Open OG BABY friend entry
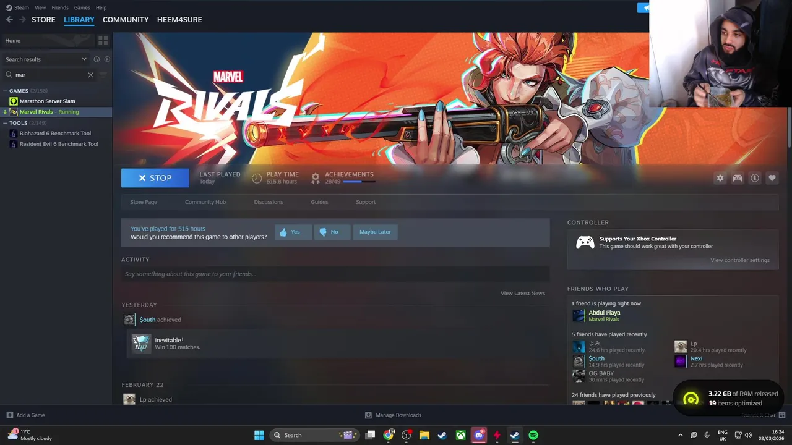 point(601,373)
